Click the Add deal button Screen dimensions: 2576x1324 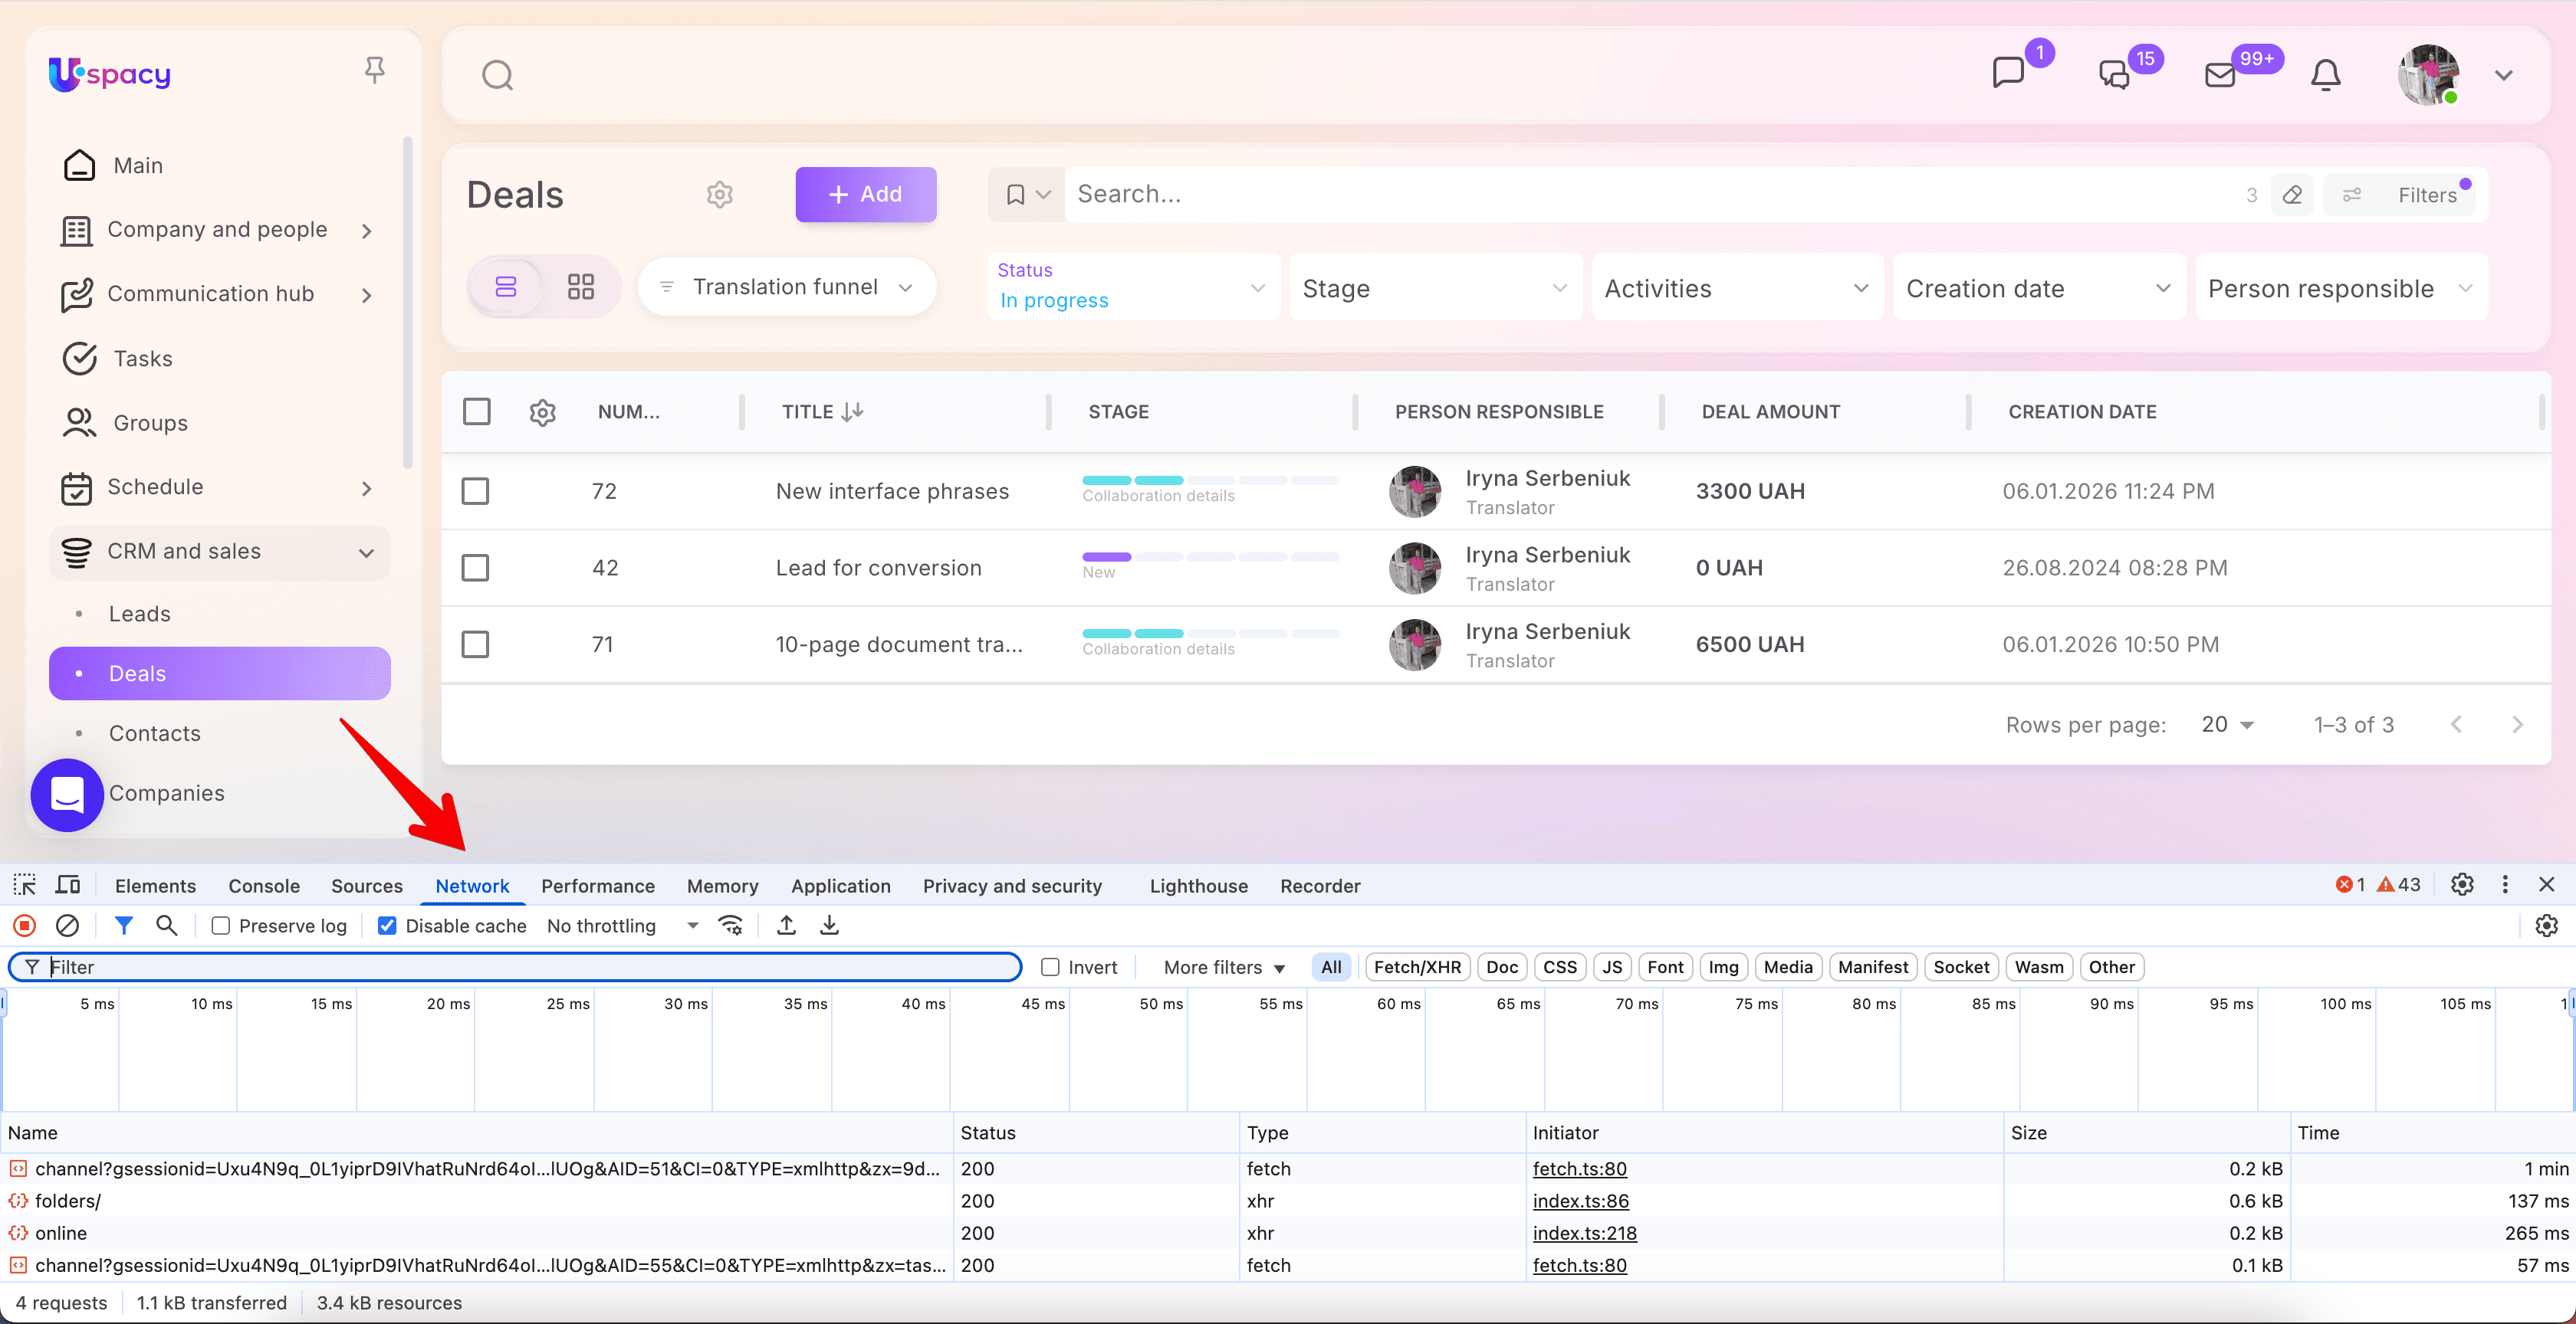tap(865, 194)
